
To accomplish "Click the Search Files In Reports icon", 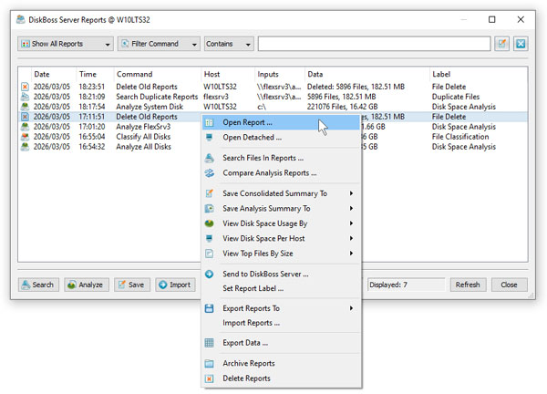I will [x=210, y=158].
